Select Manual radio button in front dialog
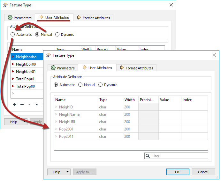This screenshot has width=221, height=181. (x=81, y=85)
